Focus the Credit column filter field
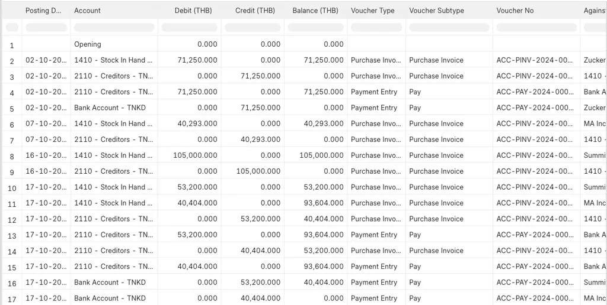This screenshot has width=607, height=305. [x=253, y=27]
